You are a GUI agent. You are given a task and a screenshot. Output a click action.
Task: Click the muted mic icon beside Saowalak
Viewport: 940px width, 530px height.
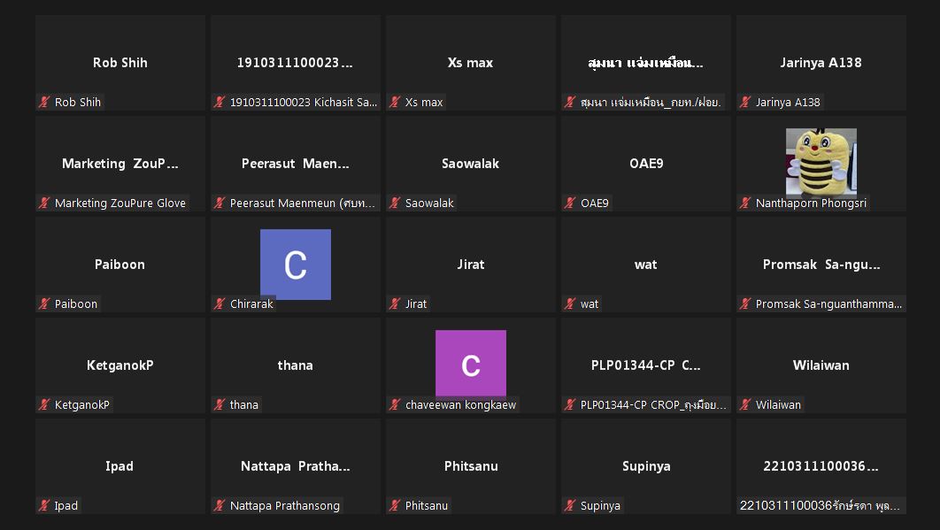[x=395, y=203]
